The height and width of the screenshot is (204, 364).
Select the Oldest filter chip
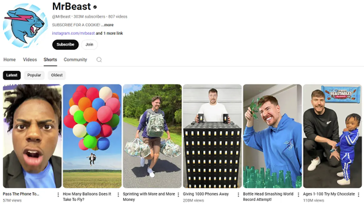(57, 75)
